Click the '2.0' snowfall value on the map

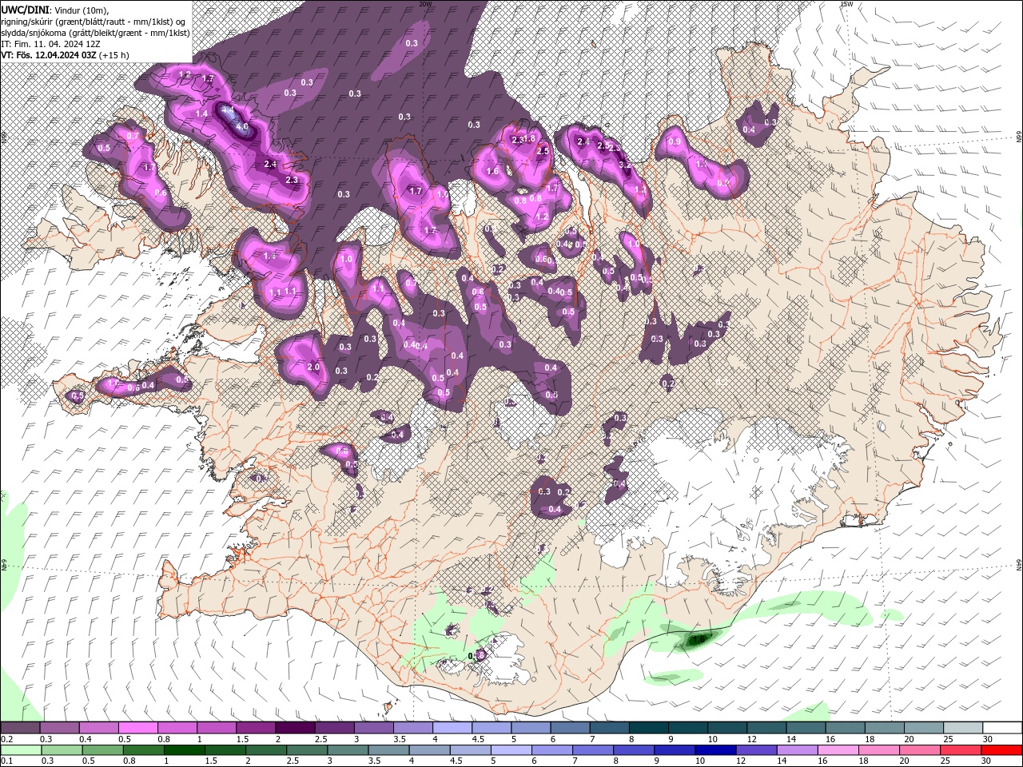[x=313, y=367]
